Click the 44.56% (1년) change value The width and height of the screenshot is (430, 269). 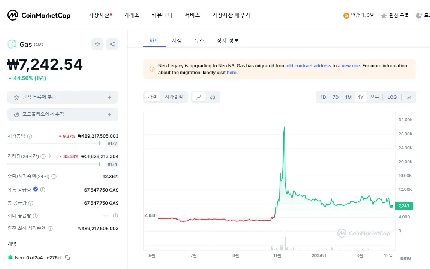coord(27,78)
